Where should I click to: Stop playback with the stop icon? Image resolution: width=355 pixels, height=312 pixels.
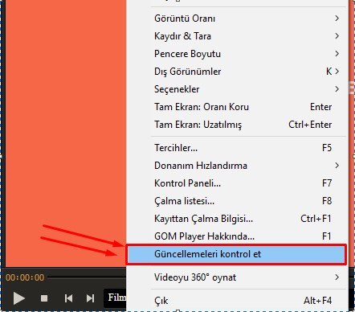44,298
